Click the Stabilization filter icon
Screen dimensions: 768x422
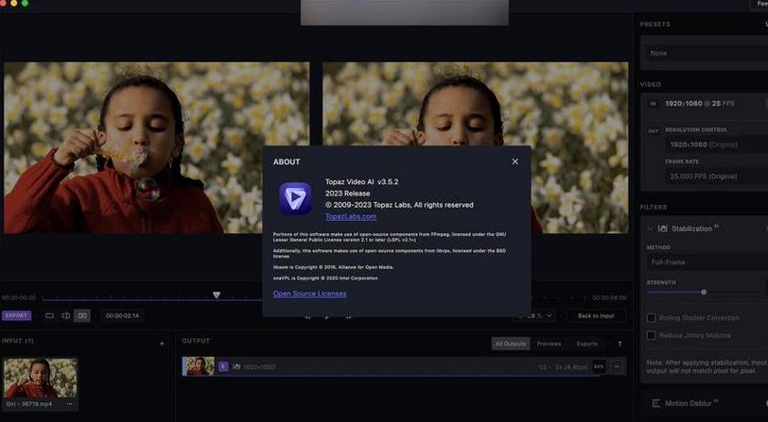click(x=663, y=228)
